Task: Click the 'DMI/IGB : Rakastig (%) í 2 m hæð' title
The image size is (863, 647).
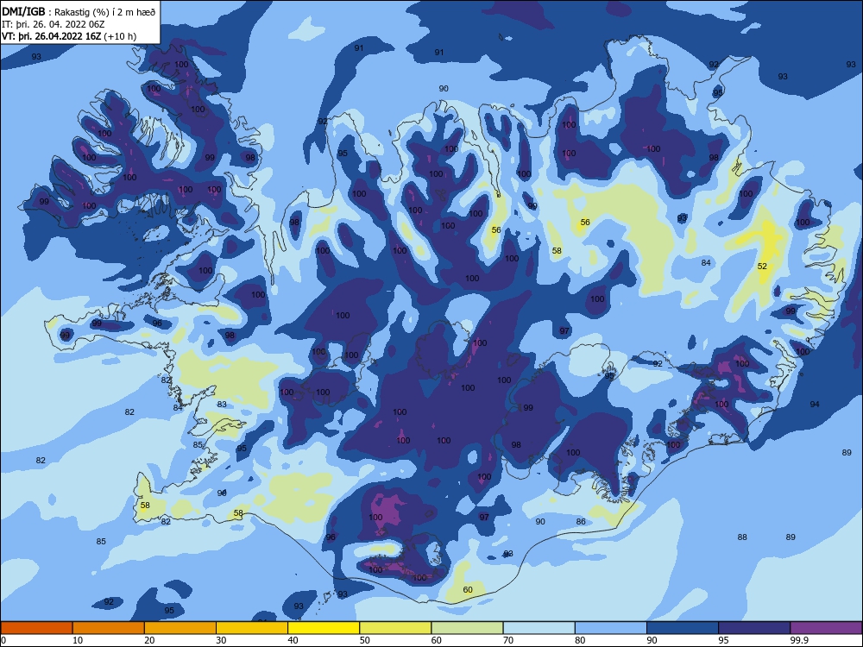Action: coord(79,12)
